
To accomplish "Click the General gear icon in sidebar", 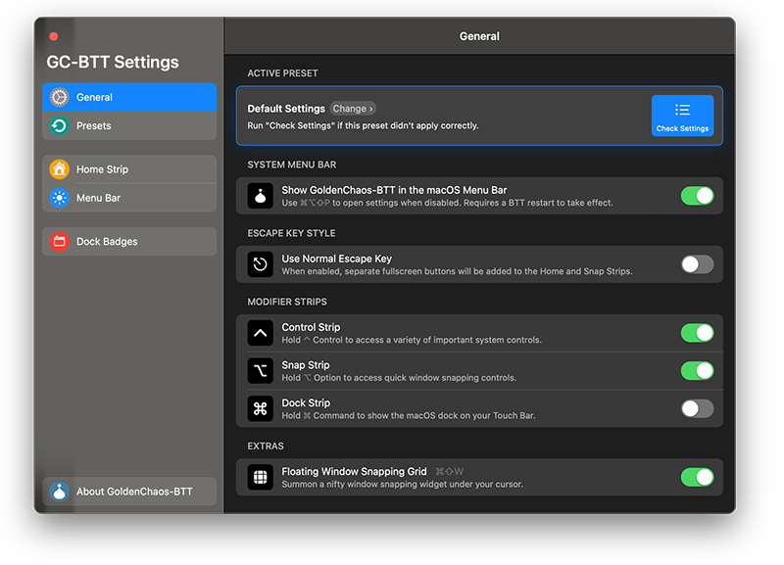I will click(59, 97).
